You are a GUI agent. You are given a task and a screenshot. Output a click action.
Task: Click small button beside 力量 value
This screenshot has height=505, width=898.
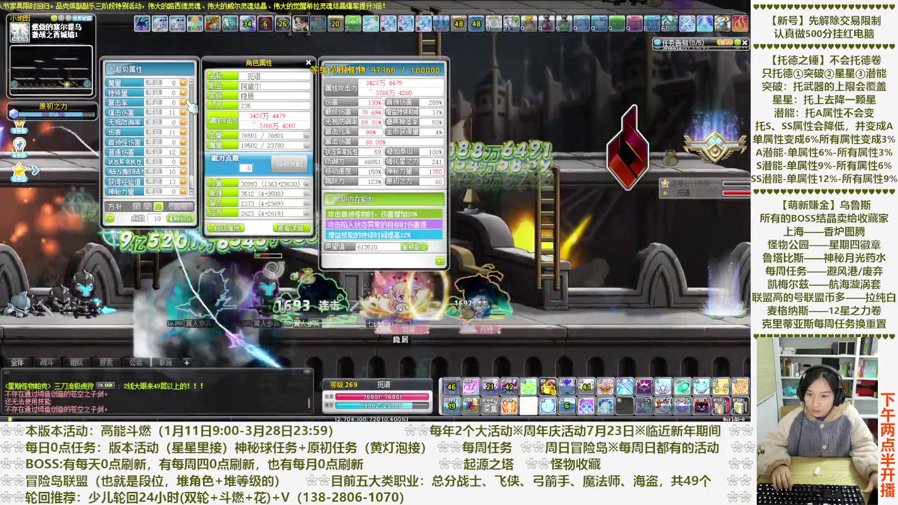306,184
